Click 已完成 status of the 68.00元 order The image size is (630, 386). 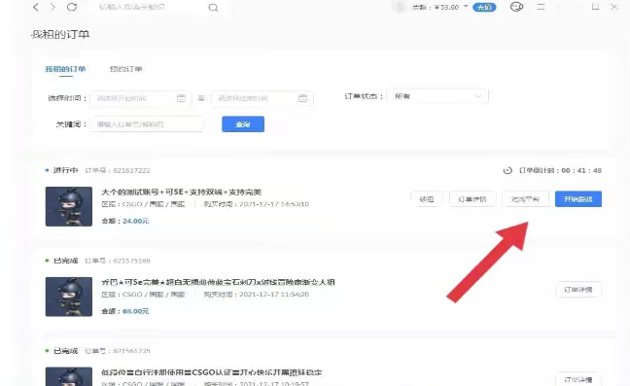pos(65,261)
